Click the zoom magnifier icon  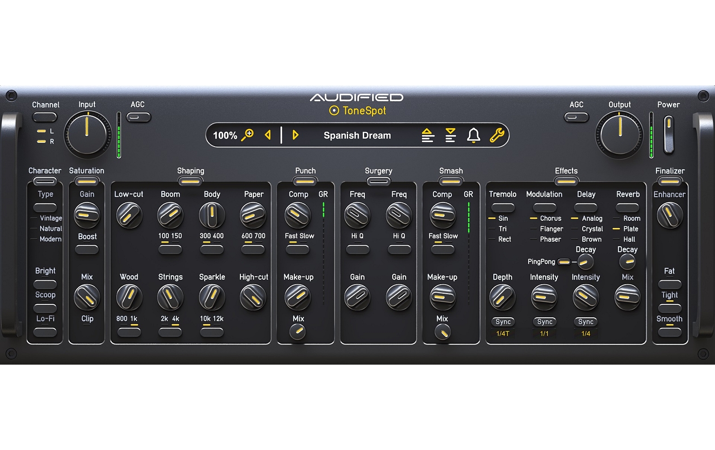[247, 135]
